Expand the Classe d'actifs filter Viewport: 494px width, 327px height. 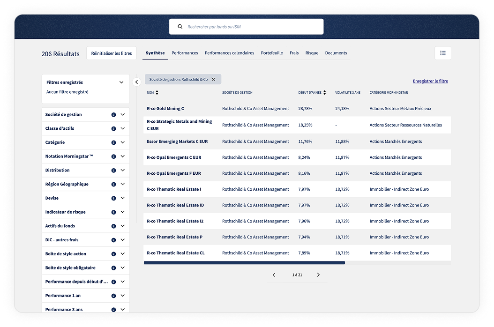[x=122, y=128]
